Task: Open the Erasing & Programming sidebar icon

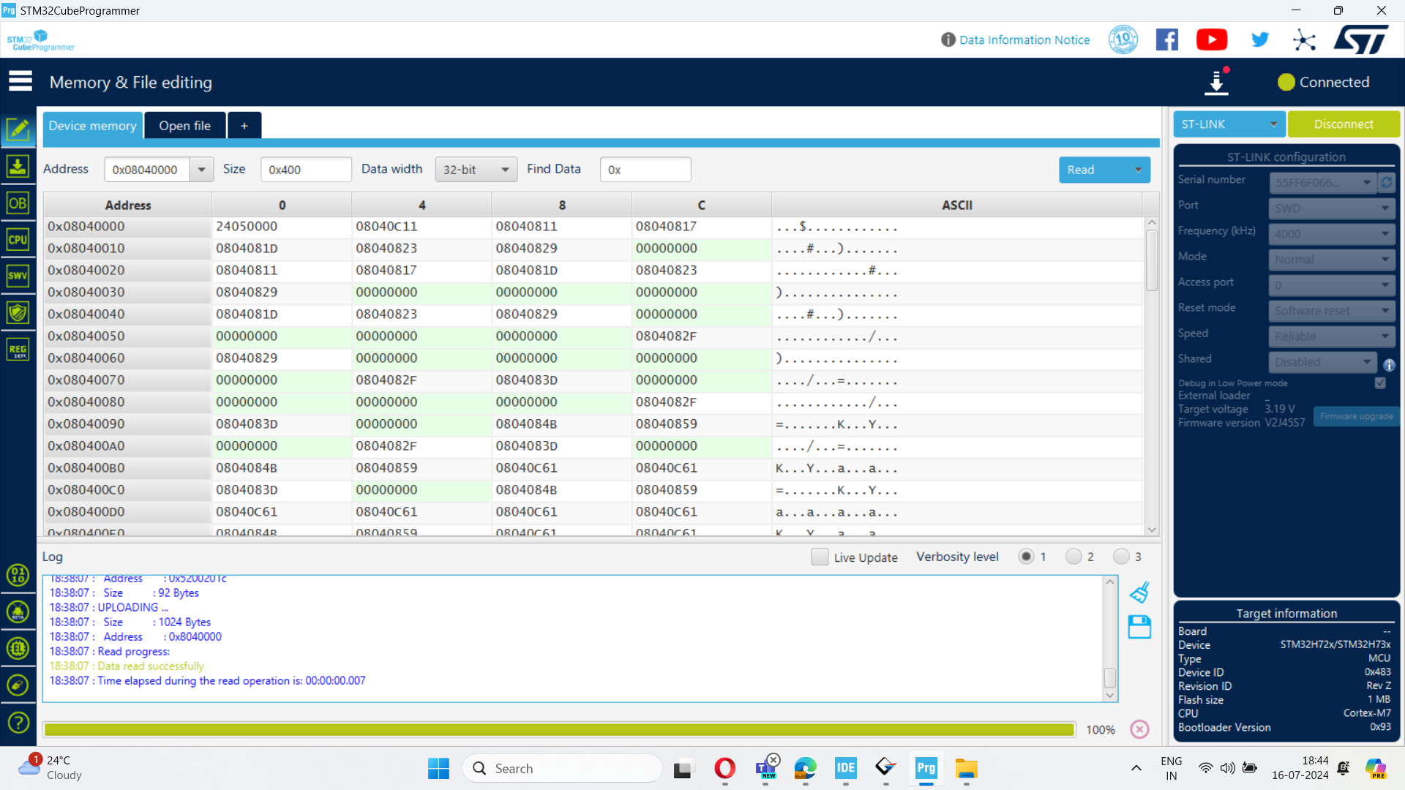Action: (x=18, y=167)
